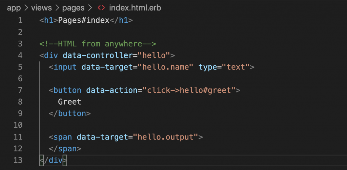Click the opening 'div' tag name on line 4
The image size is (347, 170).
(x=51, y=55)
